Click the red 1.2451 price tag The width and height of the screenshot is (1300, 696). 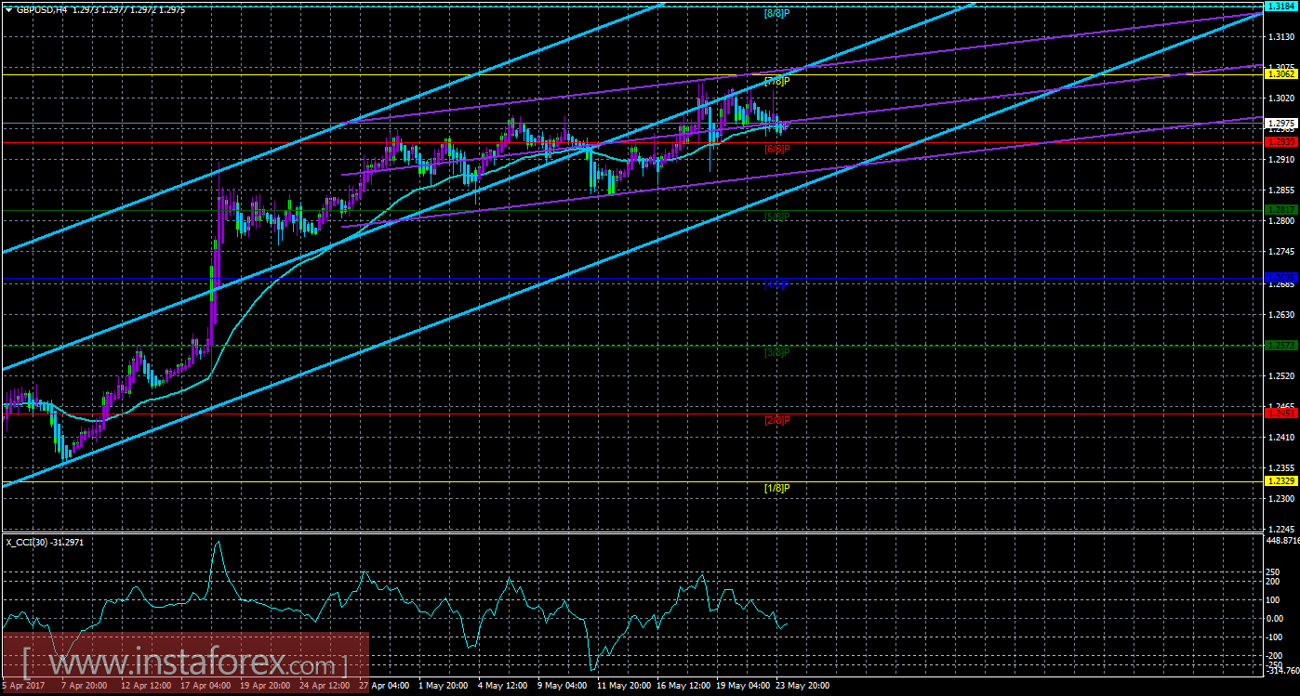tap(1281, 413)
